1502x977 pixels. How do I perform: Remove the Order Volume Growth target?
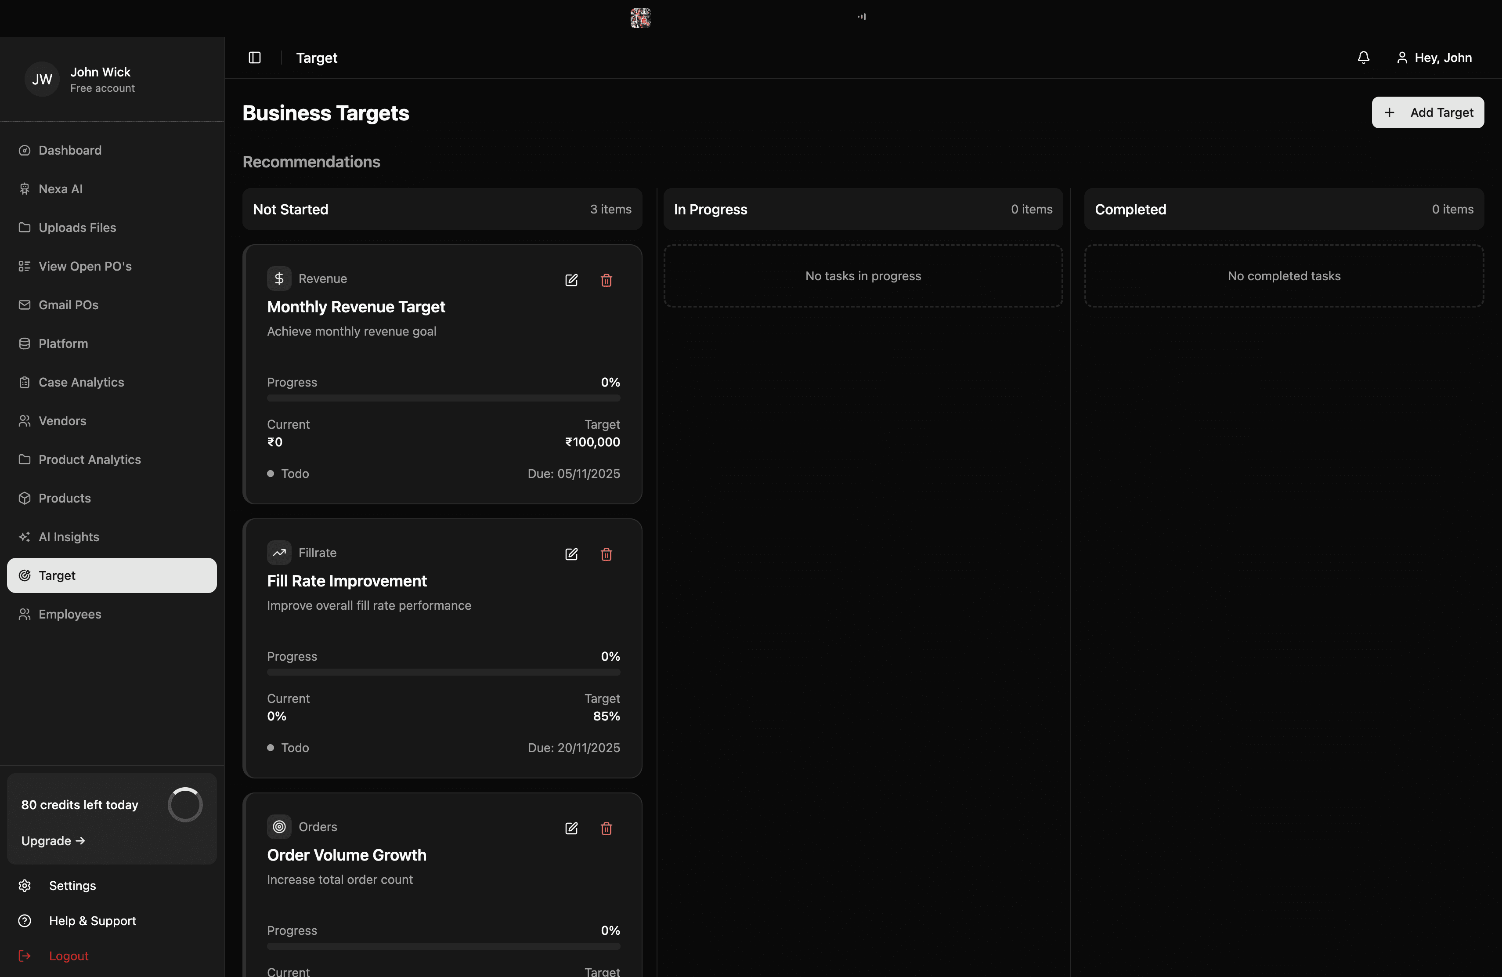click(606, 828)
